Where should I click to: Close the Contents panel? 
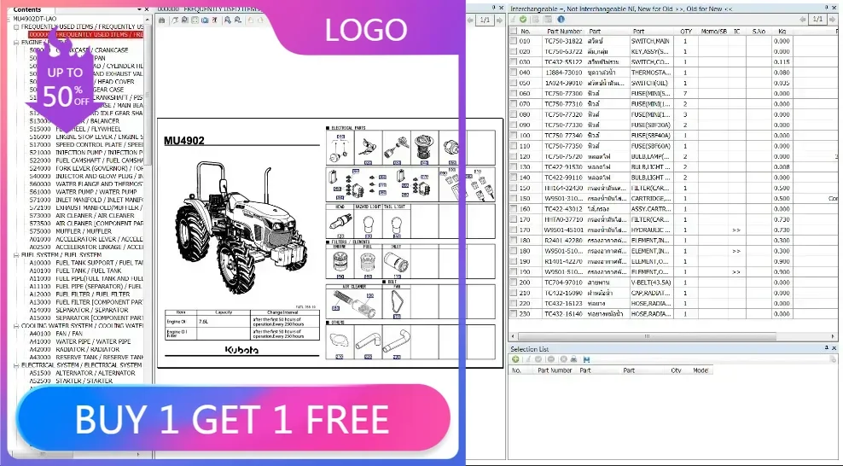pos(147,9)
